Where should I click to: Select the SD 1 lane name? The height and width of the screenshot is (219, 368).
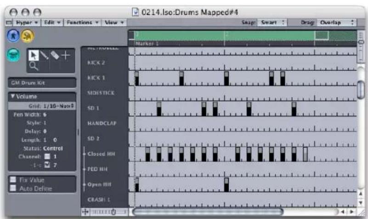tap(93, 108)
